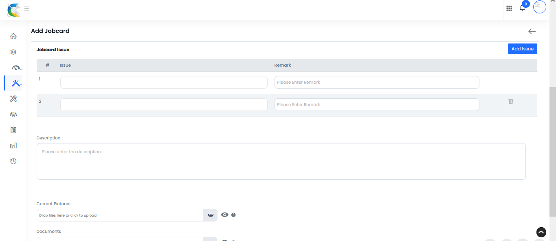Click the Issue column header
Viewport: 556px width, 241px height.
point(65,65)
